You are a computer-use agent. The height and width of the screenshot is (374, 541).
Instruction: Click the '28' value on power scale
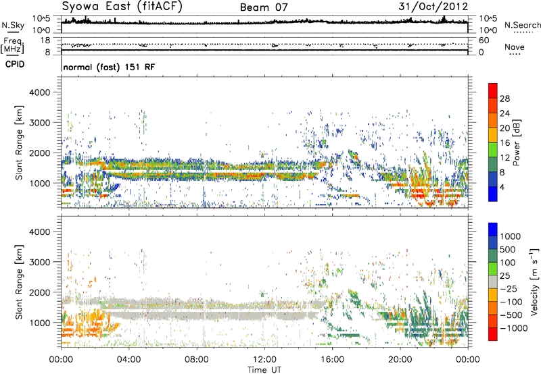[504, 99]
